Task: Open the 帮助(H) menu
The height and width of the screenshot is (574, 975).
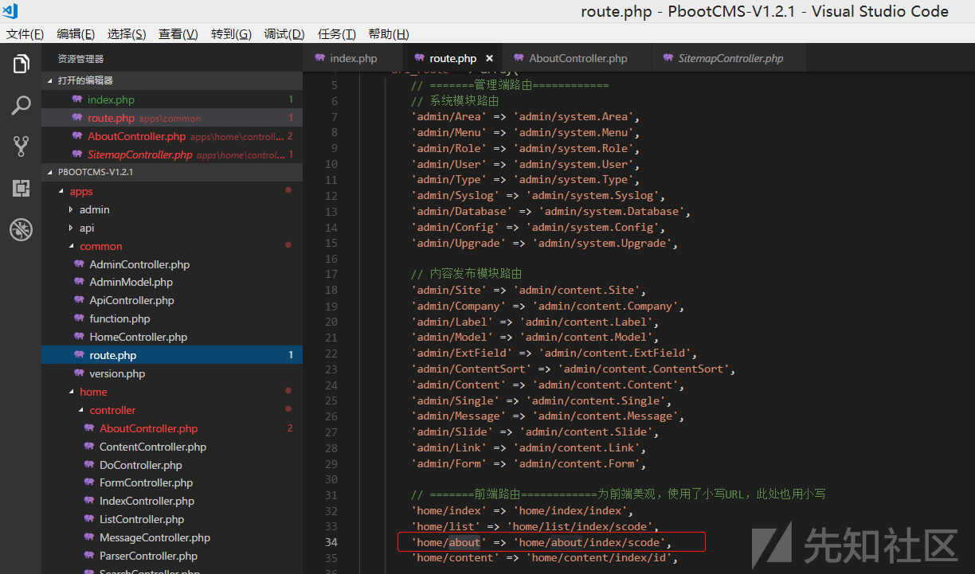Action: coord(389,34)
